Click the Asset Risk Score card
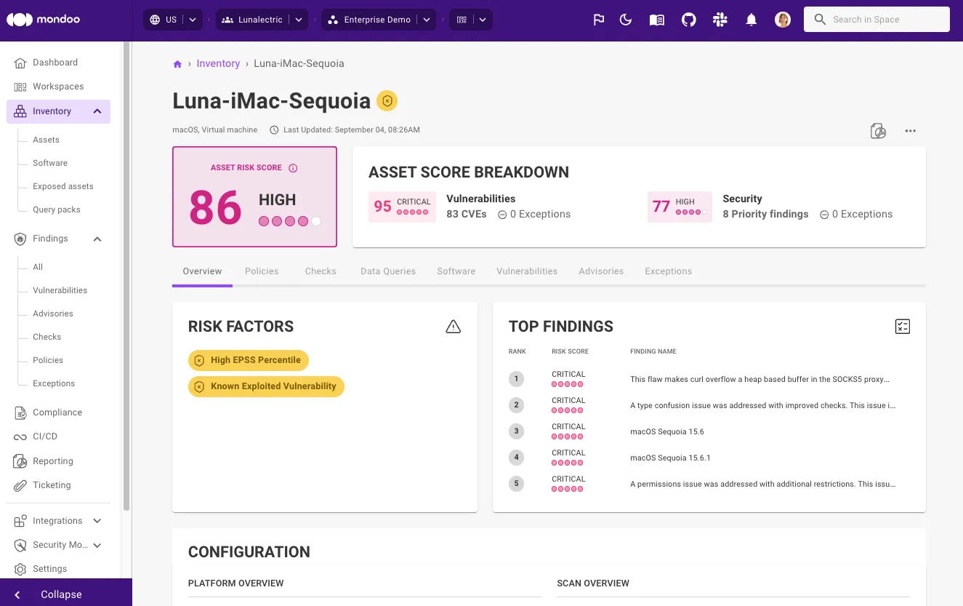This screenshot has height=606, width=963. tap(254, 197)
